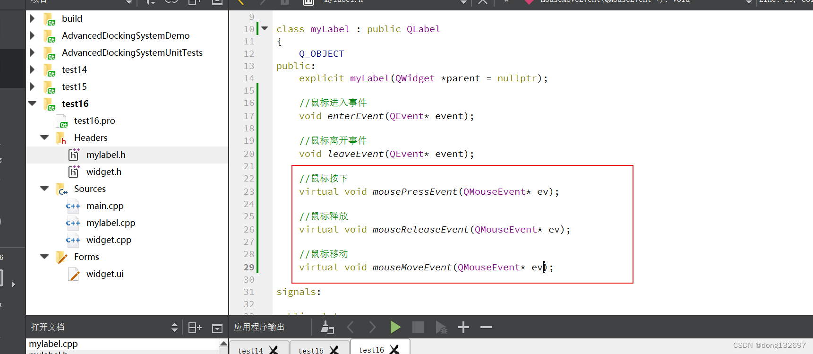The width and height of the screenshot is (813, 354).
Task: Click line number 29 in the gutter
Action: pyautogui.click(x=249, y=267)
